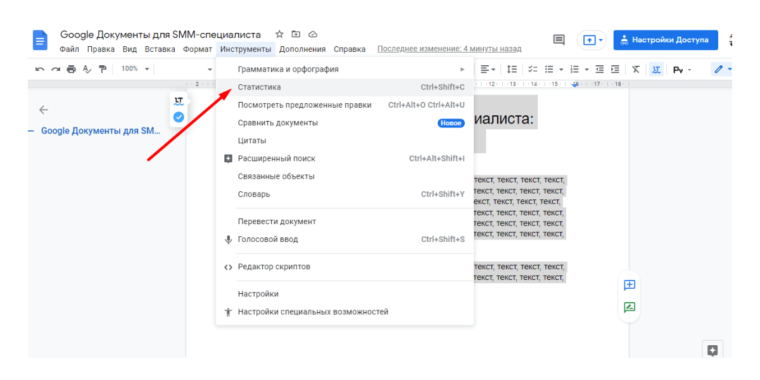Star the document title

point(279,34)
